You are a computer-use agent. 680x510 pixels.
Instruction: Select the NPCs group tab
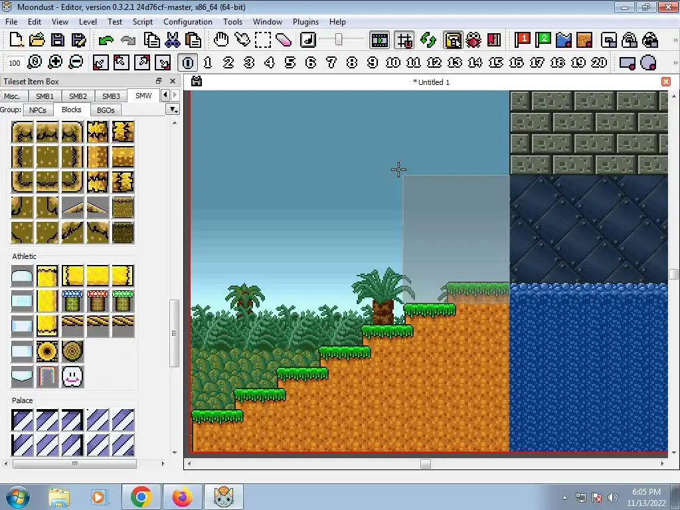(x=38, y=110)
